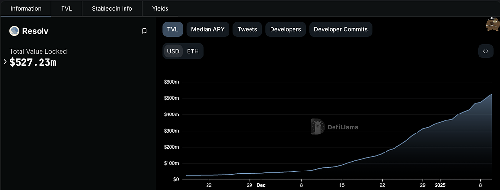Toggle the Tweets chart metric
Image resolution: width=500 pixels, height=190 pixels.
248,29
